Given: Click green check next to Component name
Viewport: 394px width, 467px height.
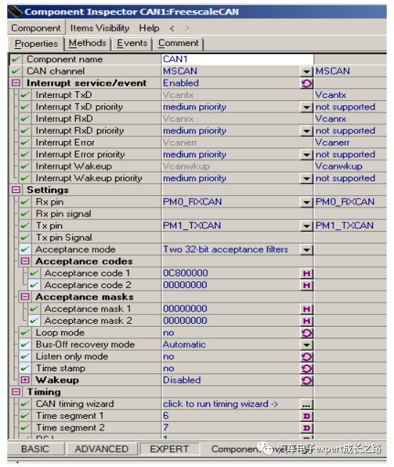Looking at the screenshot, I should 15,59.
